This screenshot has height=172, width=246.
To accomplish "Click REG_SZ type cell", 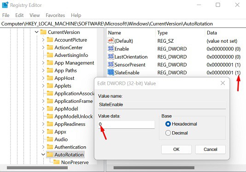I will click(165, 41).
